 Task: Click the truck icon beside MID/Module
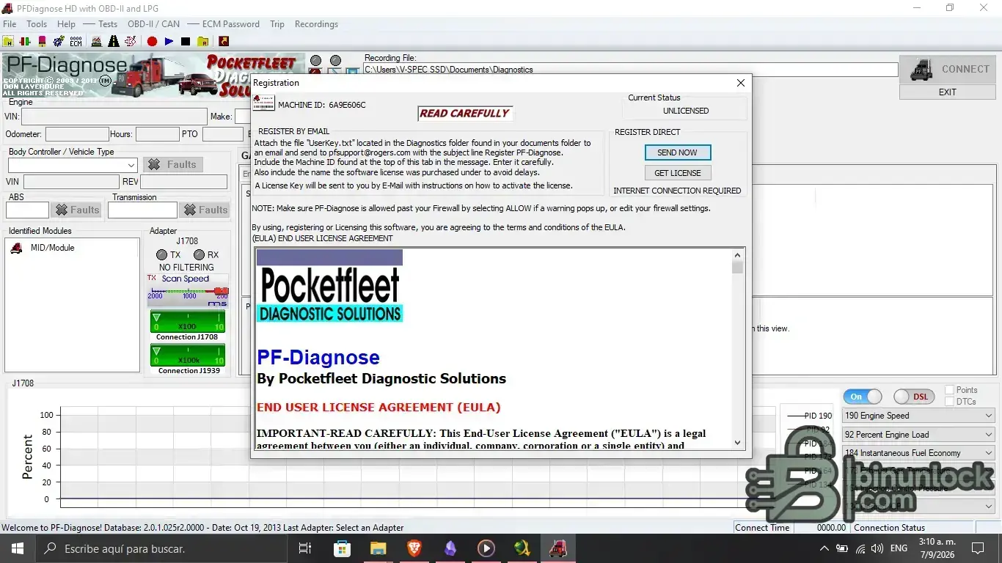pyautogui.click(x=16, y=248)
